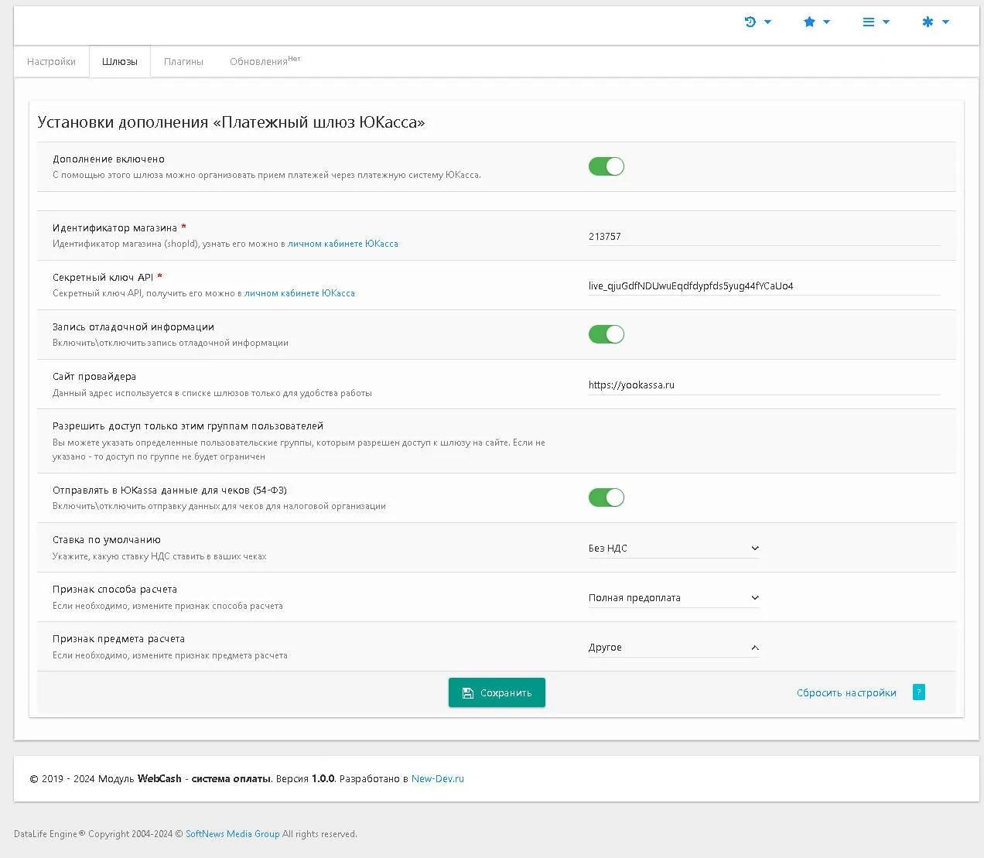Switch to the 'Шлюзы' tab
Viewport: 984px width, 858px height.
120,62
